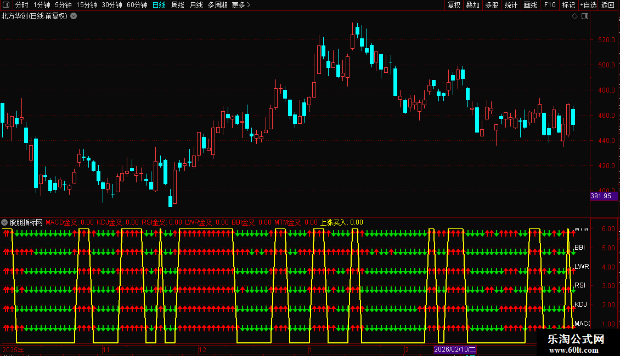Select the BBI金叉 value label

[x=251, y=222]
